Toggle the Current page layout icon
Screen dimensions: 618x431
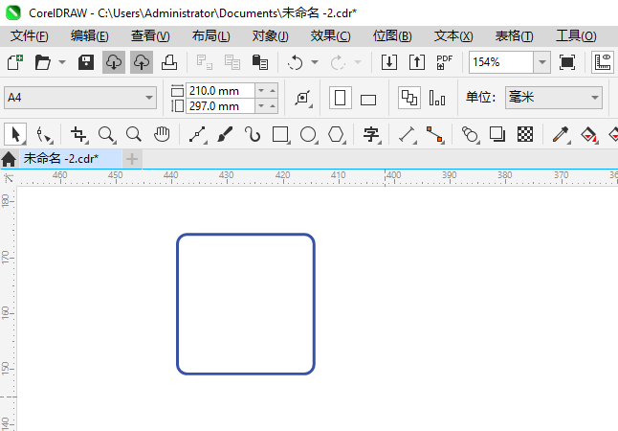(437, 98)
